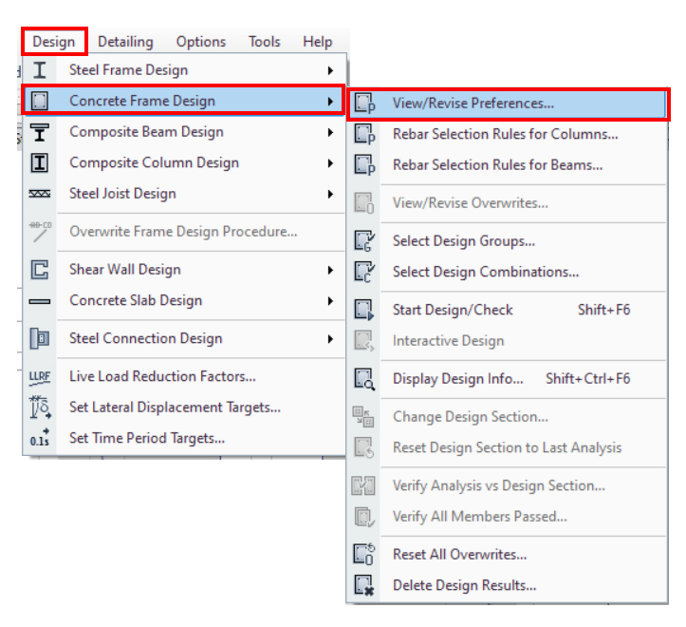Image resolution: width=686 pixels, height=627 pixels.
Task: Expand the Composite Beam Design submenu arrow
Action: [330, 132]
